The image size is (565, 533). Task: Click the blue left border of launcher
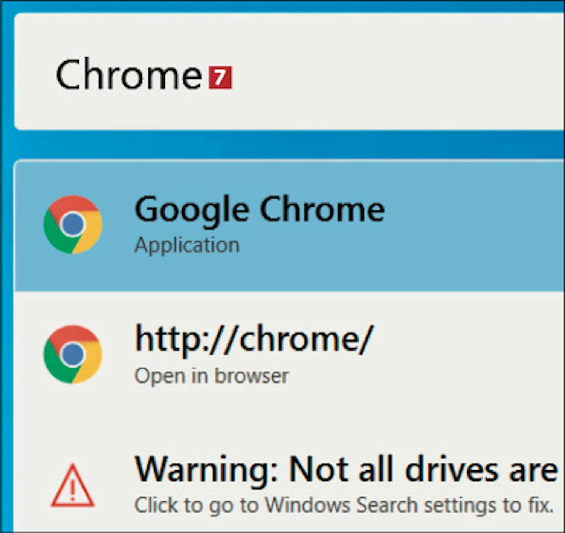coord(6,302)
